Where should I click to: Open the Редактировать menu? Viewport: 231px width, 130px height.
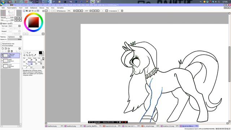[x=12, y=8]
